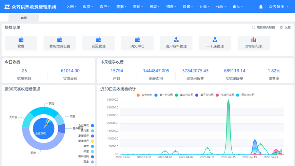Click the 渤海银行 yellow legend swatch
Viewport: 295px width, 166px height.
click(x=92, y=141)
